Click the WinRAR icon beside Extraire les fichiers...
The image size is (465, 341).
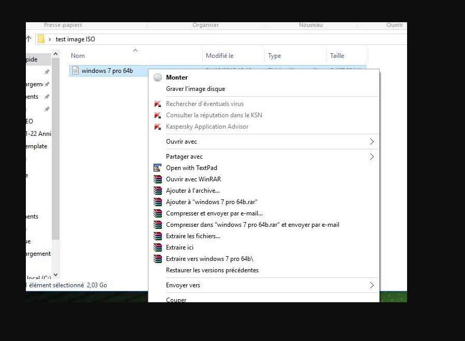[158, 236]
